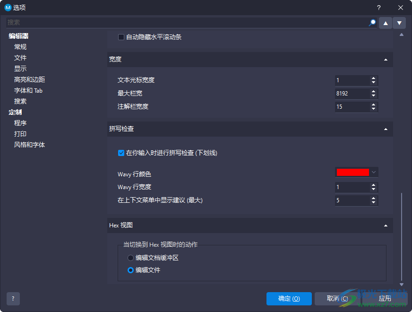Screen dimensions: 412x312
Task: Increase 显示建议 (最大) count up arrow
Action: [373, 198]
